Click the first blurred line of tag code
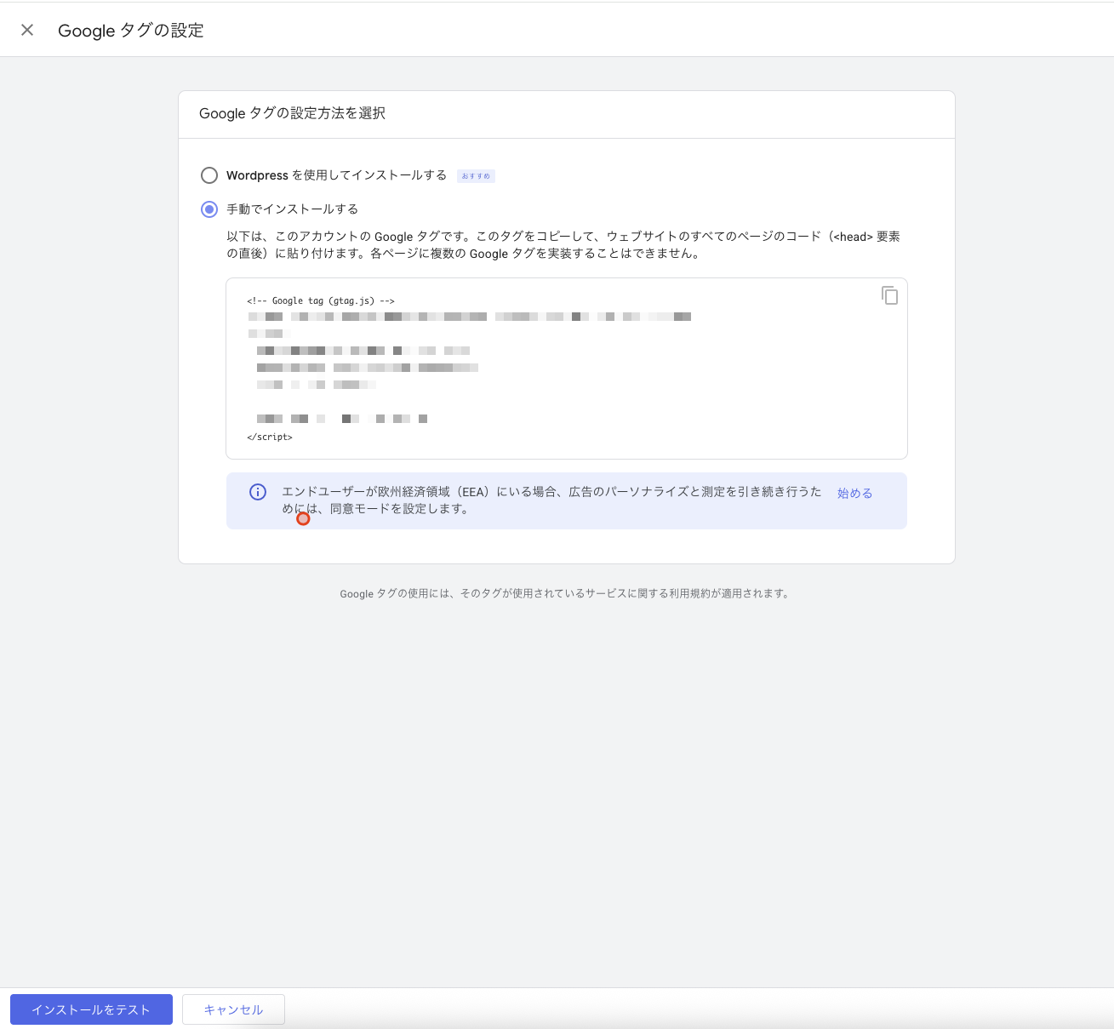 [x=469, y=317]
